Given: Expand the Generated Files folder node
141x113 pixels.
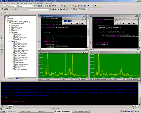Looking at the screenshot, I should 10,29.
